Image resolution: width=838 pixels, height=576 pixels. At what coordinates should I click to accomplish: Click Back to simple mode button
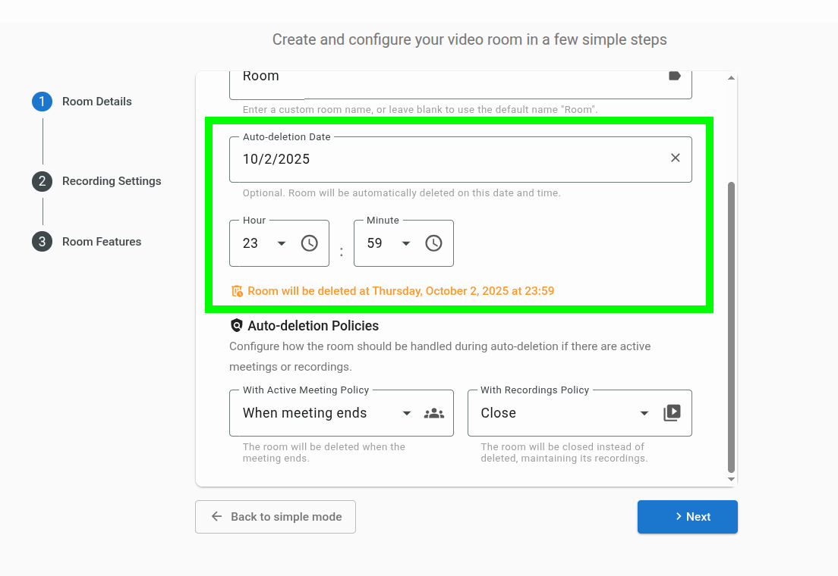[x=276, y=517]
